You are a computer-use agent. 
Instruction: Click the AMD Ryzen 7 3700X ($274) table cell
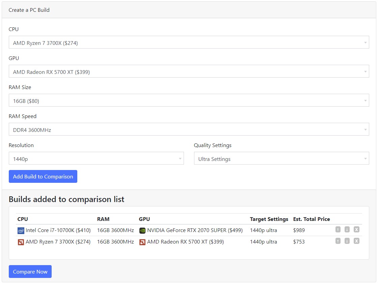pyautogui.click(x=58, y=242)
